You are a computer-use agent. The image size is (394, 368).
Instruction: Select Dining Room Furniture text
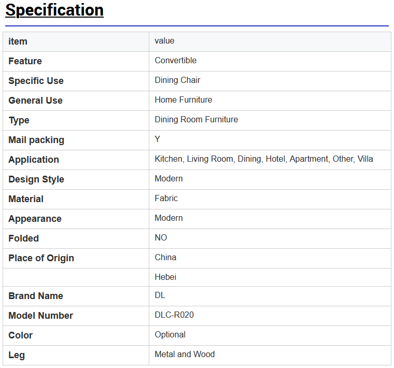click(x=196, y=120)
